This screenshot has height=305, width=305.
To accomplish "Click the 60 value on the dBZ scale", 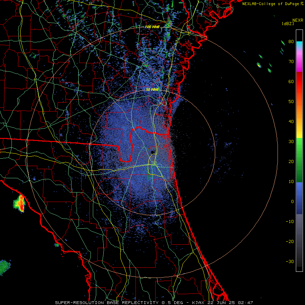I will 291,81.
